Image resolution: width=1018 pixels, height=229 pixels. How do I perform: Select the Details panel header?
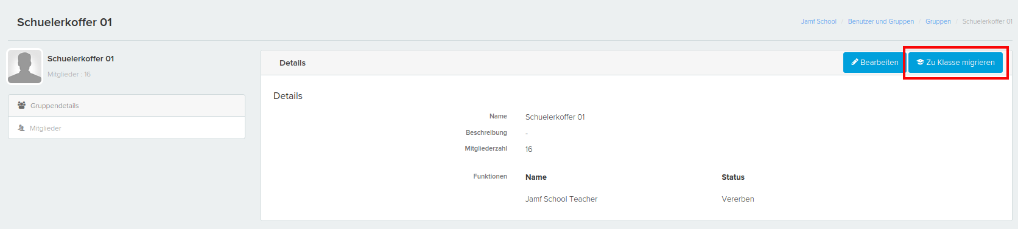click(x=636, y=63)
